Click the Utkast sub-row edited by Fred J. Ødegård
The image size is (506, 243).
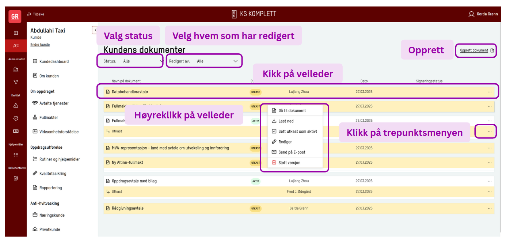point(299,191)
